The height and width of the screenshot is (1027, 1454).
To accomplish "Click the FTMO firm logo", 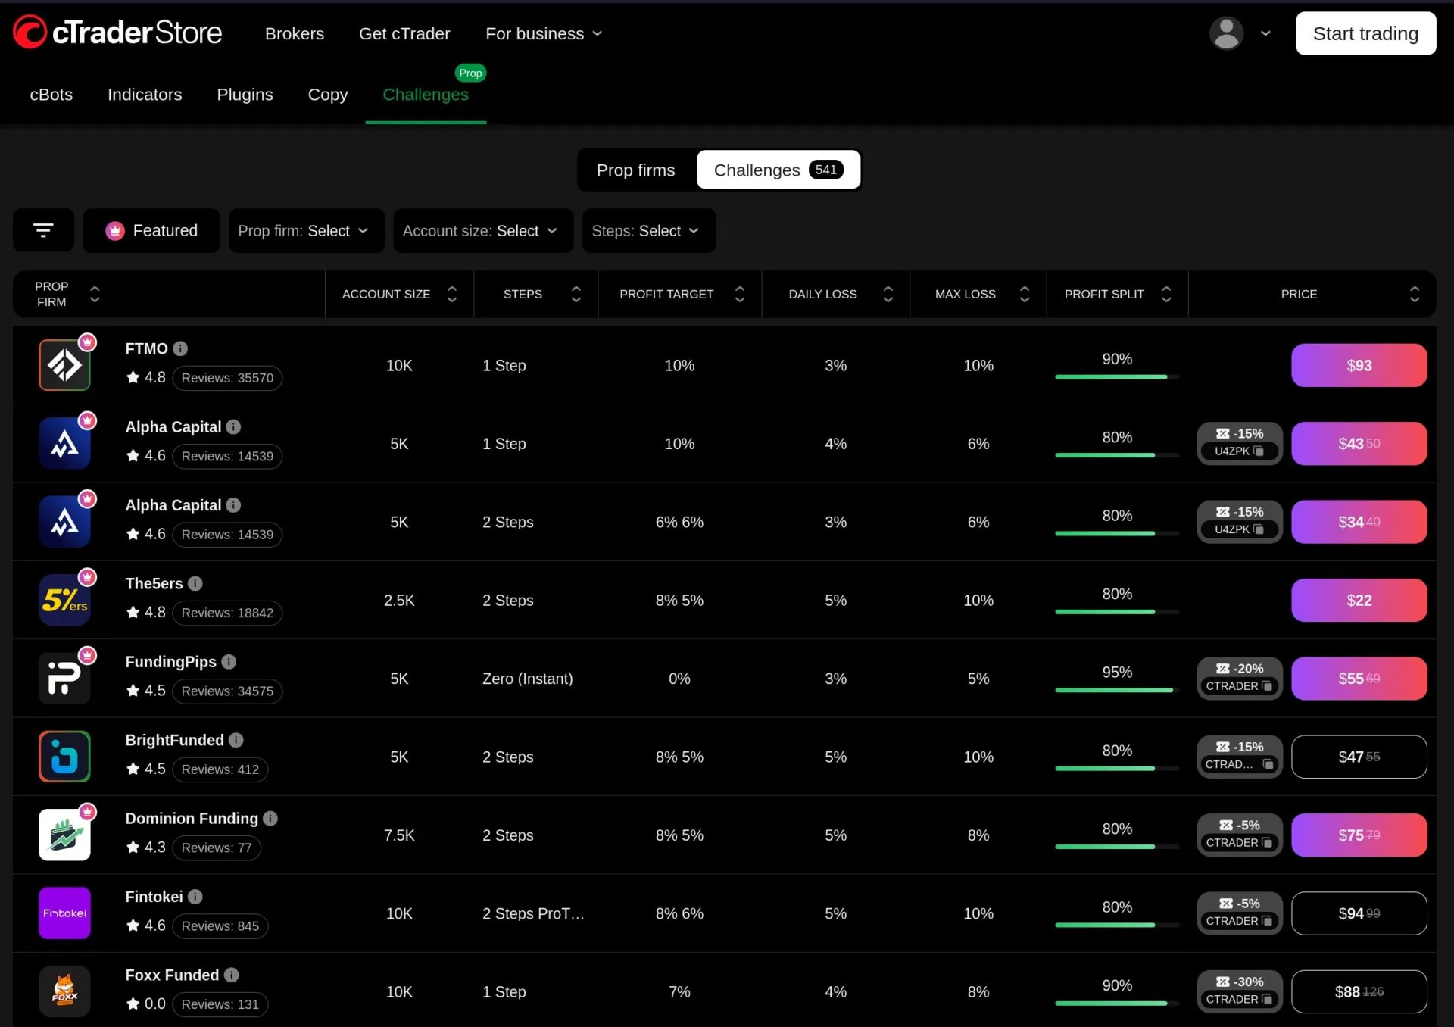I will click(x=64, y=365).
